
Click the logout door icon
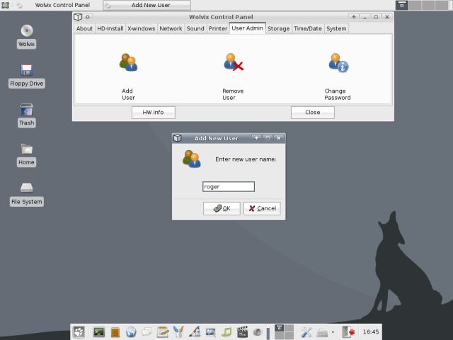pos(348,332)
